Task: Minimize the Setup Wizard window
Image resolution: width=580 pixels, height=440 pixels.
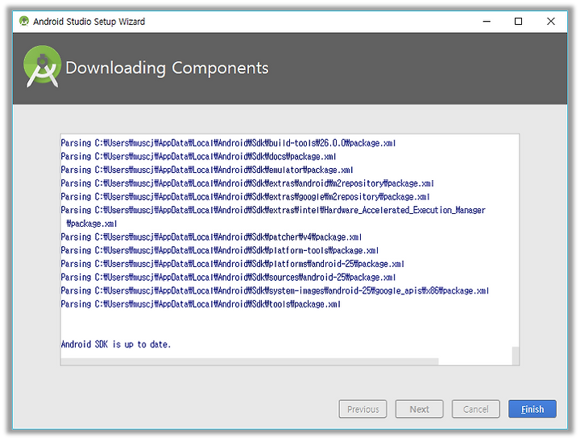Action: (487, 22)
